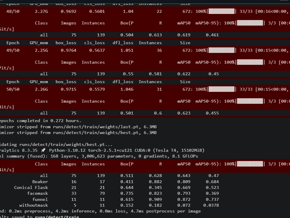Image resolution: width=290 pixels, height=218 pixels.
Task: Select 'Tesla T4, 15102MiB' GPU text
Action: tap(179, 150)
